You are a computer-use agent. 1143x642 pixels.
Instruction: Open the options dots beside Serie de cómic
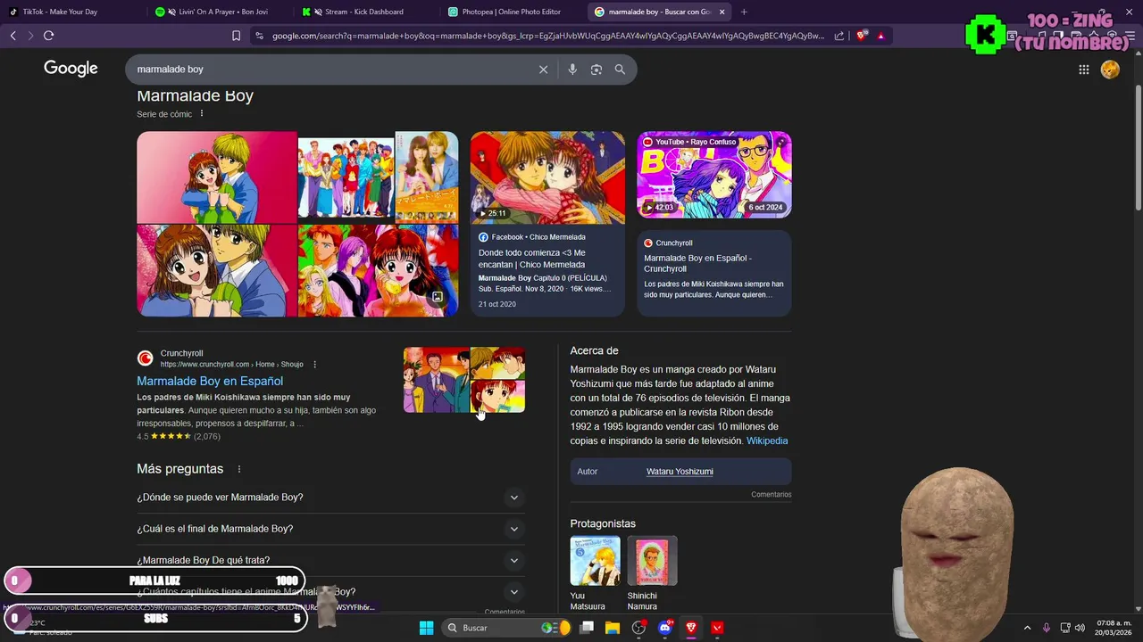pyautogui.click(x=202, y=114)
